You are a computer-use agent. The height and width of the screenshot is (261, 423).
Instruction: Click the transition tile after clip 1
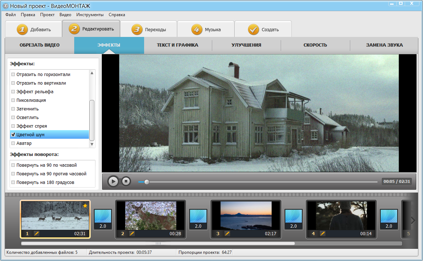pos(103,219)
